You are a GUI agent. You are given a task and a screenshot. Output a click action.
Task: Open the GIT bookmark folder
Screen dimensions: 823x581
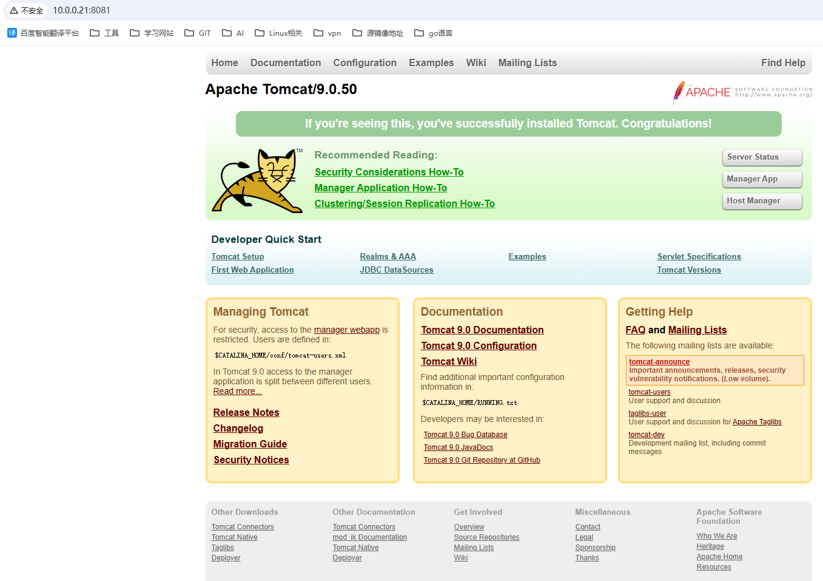tap(198, 33)
